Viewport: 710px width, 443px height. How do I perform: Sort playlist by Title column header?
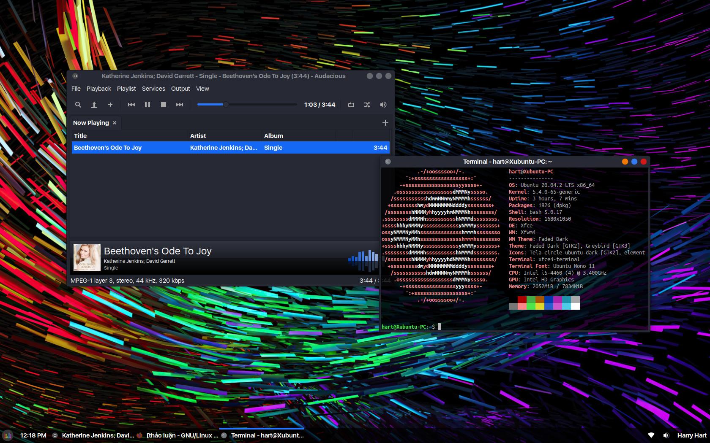click(x=130, y=136)
